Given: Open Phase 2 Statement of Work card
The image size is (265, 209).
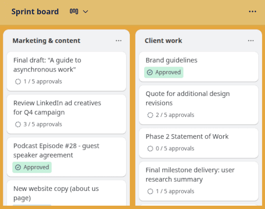Looking at the screenshot, I should point(199,143).
